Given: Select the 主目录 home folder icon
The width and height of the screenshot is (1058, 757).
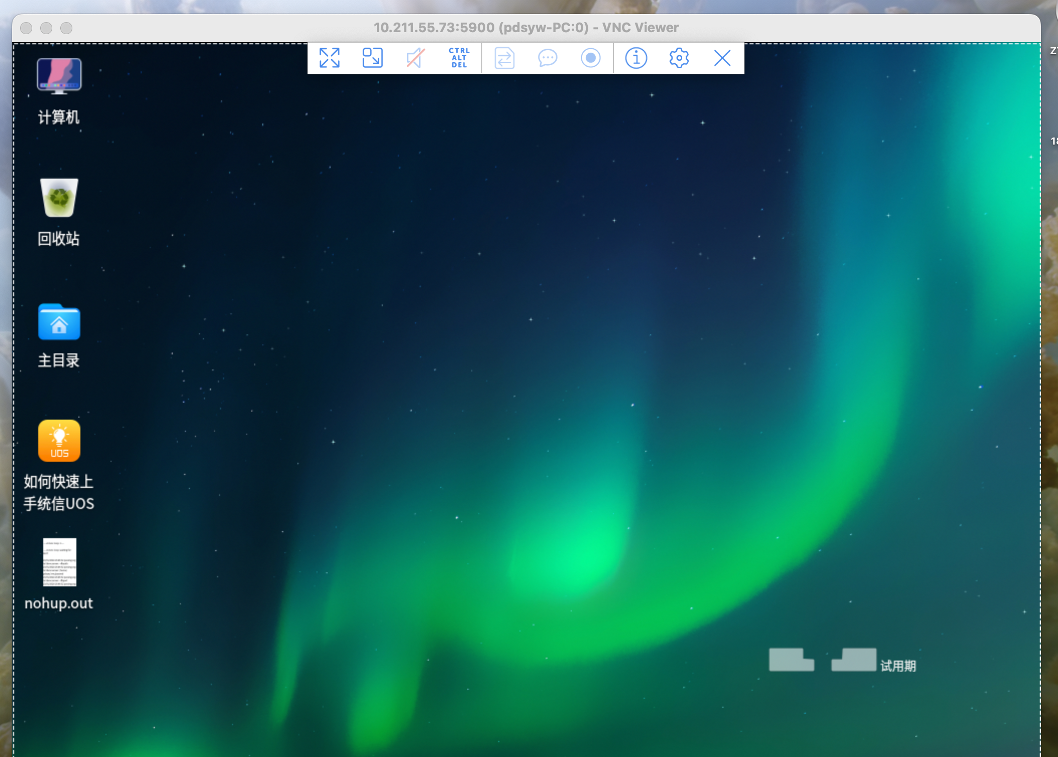Looking at the screenshot, I should [x=59, y=322].
